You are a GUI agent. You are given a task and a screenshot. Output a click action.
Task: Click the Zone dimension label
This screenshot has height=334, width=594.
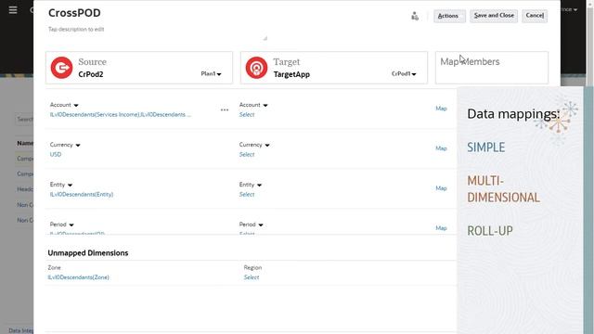click(54, 267)
